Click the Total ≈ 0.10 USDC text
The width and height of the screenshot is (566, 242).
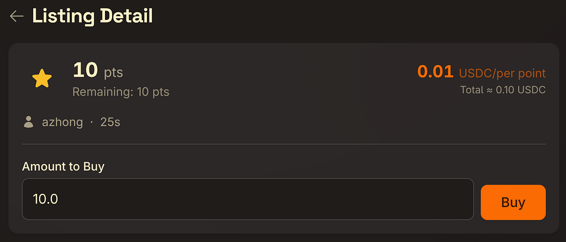pos(502,90)
